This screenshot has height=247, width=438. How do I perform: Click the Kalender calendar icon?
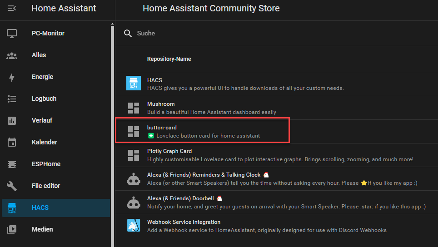[12, 142]
